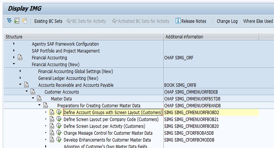The width and height of the screenshot is (274, 148).
Task: Click CHAP SIMG_CMMENUORFBDEB cell
Action: coord(191,92)
